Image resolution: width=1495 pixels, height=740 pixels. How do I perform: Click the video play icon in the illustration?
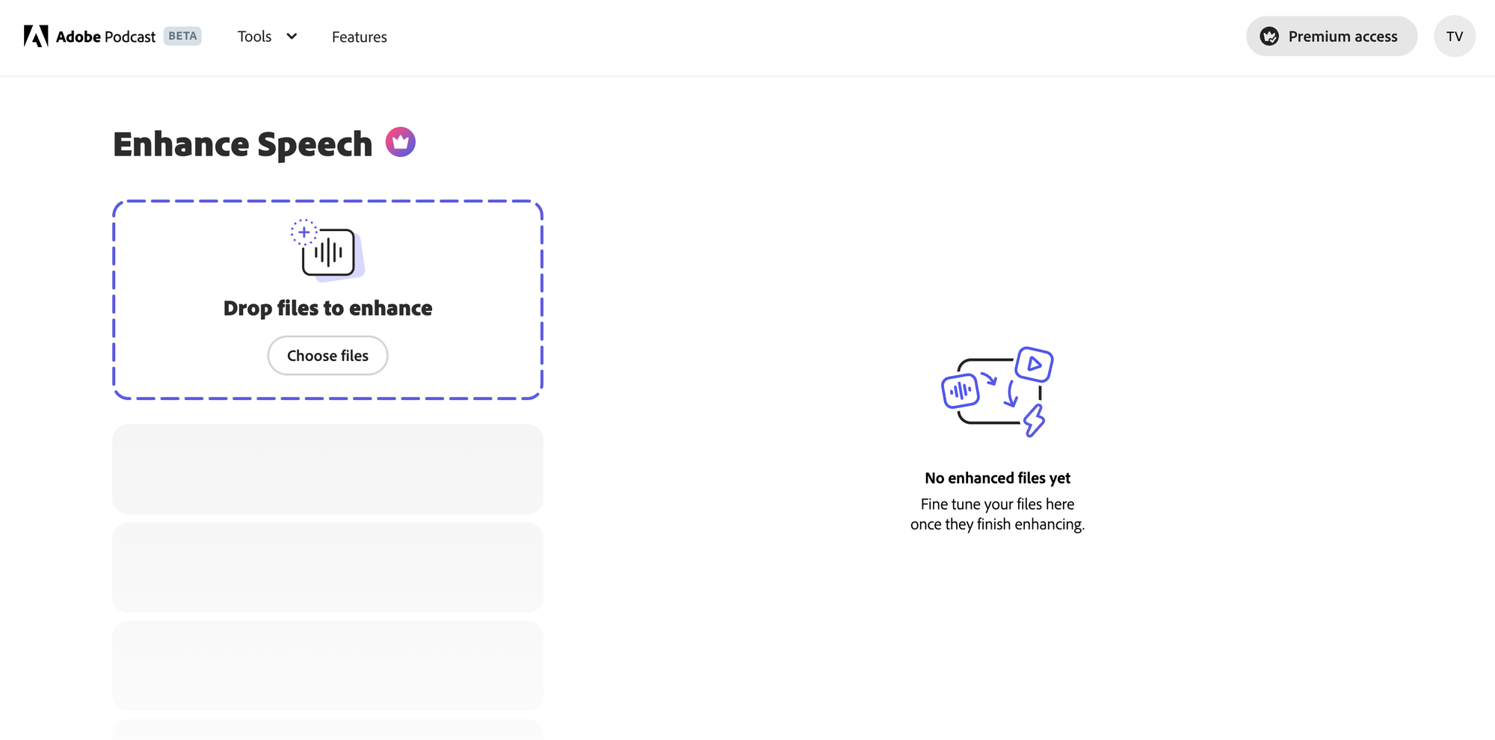click(x=1035, y=366)
